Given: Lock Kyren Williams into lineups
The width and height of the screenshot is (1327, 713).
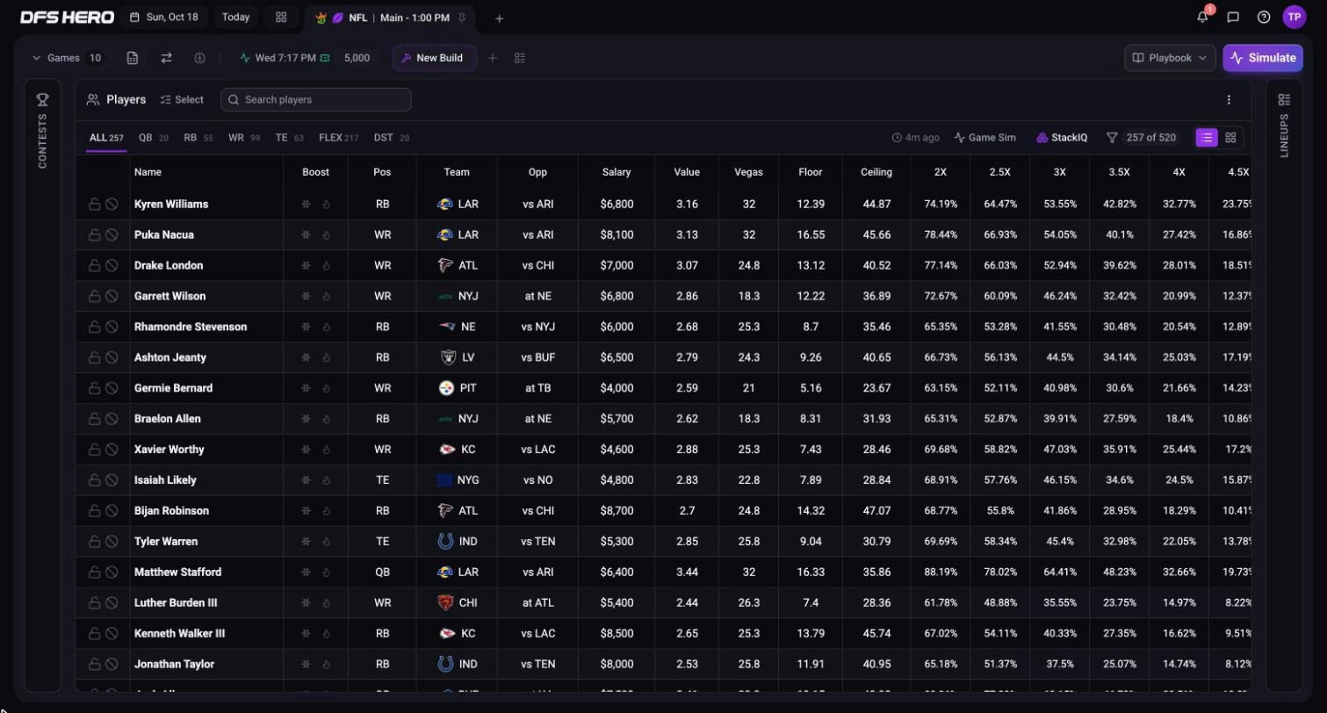Looking at the screenshot, I should (x=94, y=204).
